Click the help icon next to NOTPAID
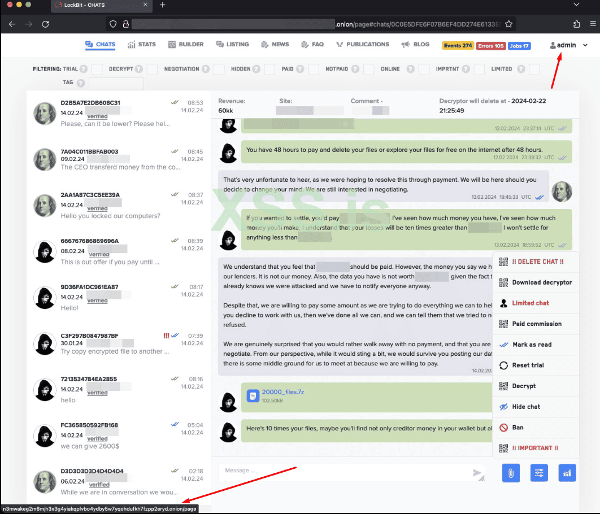 point(355,69)
